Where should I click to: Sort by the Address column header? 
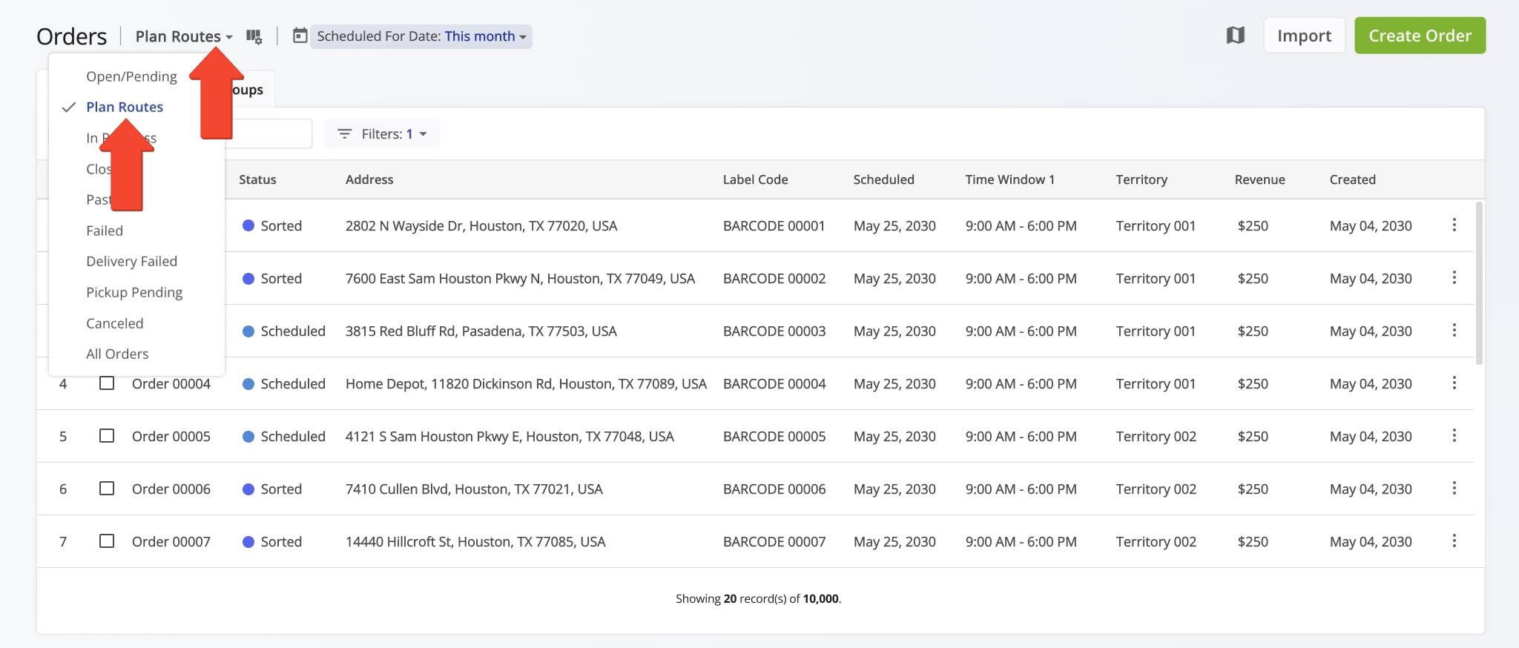click(369, 179)
